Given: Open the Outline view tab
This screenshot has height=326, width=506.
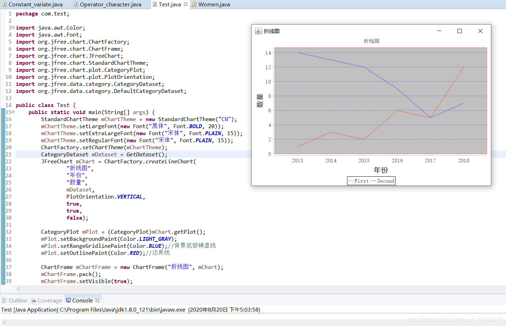Looking at the screenshot, I should [x=18, y=300].
